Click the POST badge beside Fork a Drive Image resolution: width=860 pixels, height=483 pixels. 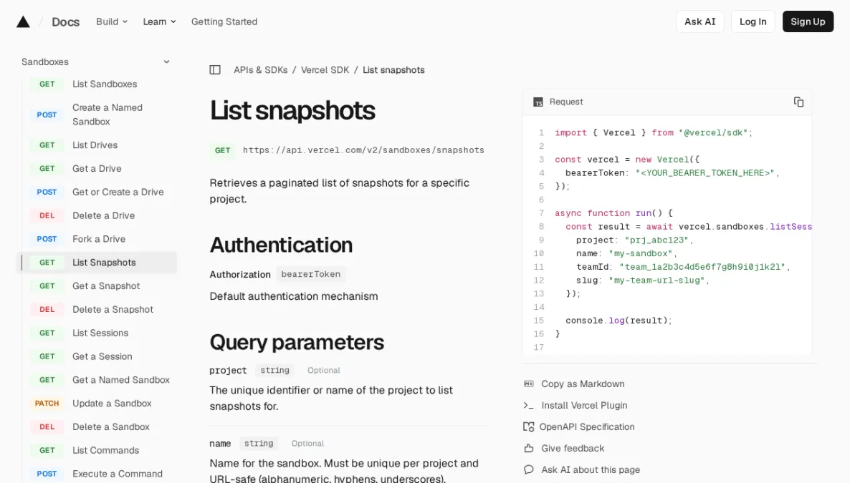47,239
